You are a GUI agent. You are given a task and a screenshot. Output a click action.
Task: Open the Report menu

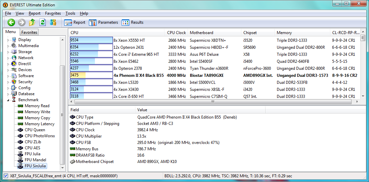tap(35, 13)
